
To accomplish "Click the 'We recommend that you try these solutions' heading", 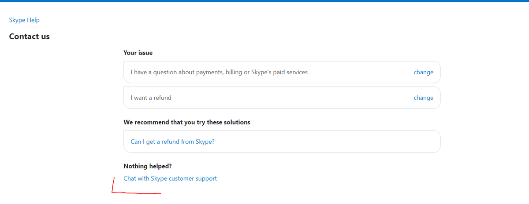I will [187, 122].
